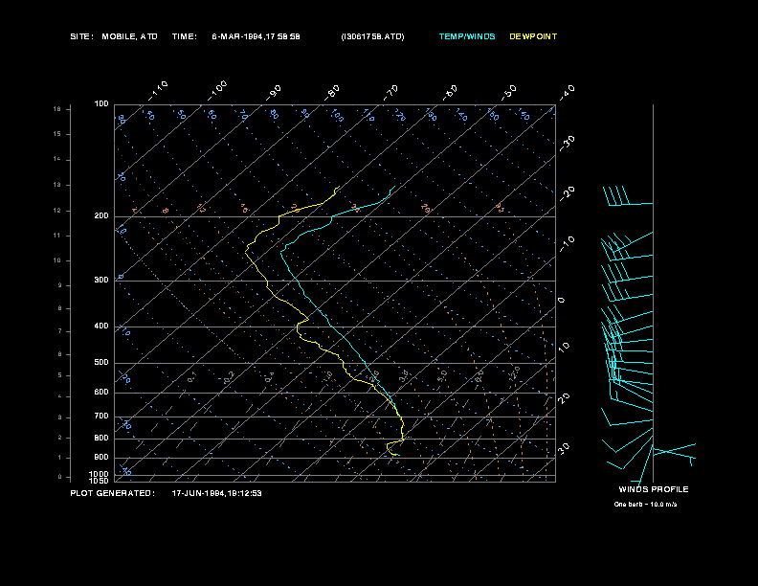This screenshot has width=758, height=586.
Task: Click the topmost wind barb in winds profile
Action: (628, 196)
